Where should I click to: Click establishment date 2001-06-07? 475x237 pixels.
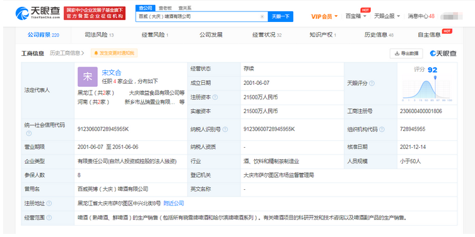[x=256, y=83]
